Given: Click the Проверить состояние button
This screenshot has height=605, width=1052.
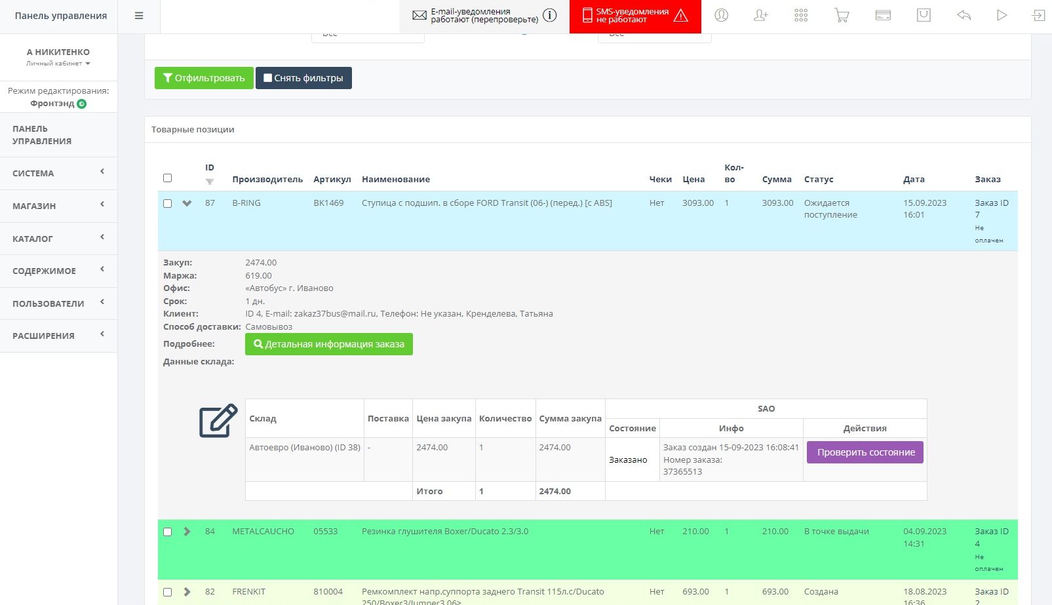Looking at the screenshot, I should pos(865,452).
